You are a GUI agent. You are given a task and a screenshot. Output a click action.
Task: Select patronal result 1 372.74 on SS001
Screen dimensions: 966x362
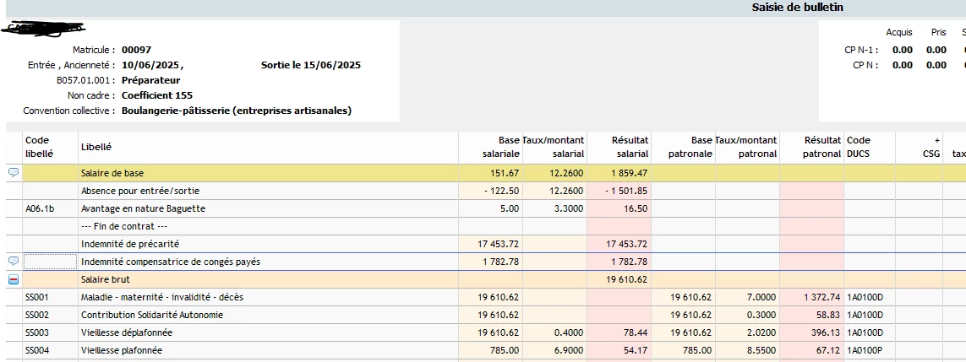pos(811,298)
